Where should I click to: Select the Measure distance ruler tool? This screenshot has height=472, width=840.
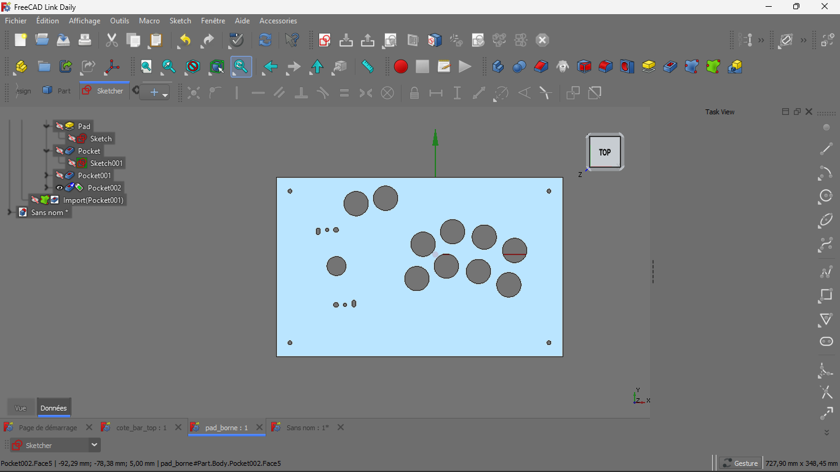tap(368, 66)
